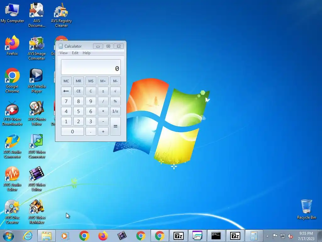
Task: Launch Internet Explorer from the taskbar
Action: 28,236
